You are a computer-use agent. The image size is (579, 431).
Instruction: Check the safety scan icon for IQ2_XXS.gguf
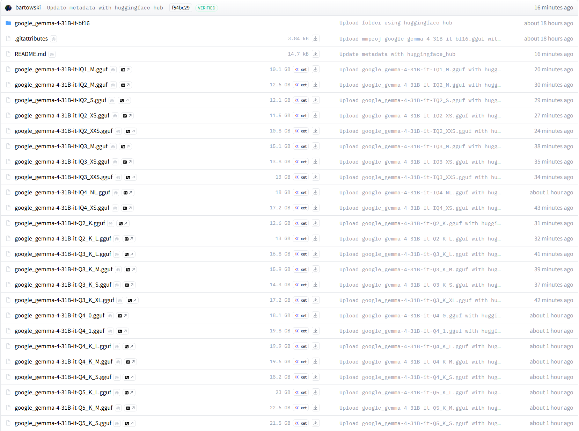118,131
